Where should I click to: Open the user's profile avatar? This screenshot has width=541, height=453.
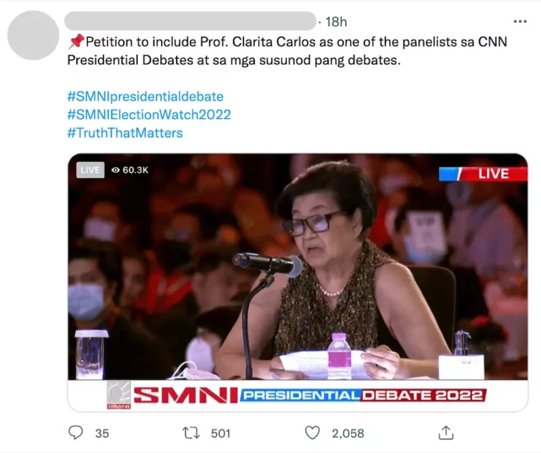[33, 35]
